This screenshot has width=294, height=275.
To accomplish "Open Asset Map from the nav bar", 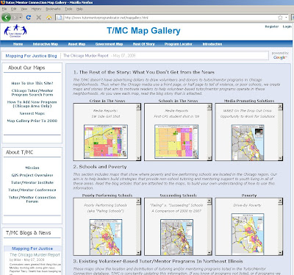I will [76, 44].
